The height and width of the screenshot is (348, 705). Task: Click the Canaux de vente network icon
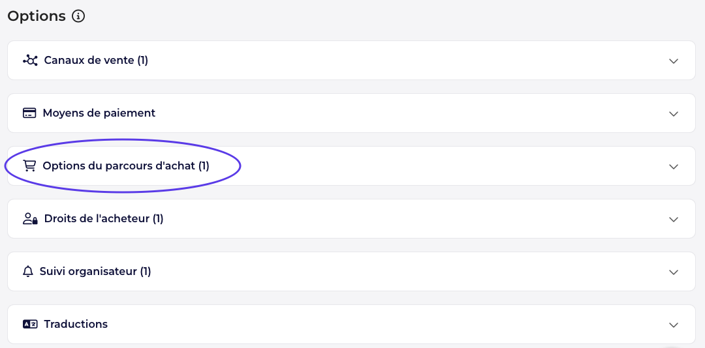pos(30,61)
